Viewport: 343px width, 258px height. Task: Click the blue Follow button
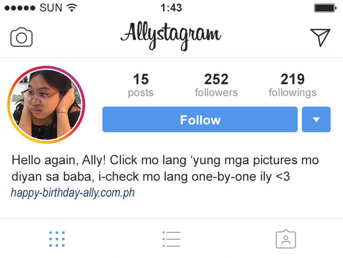click(200, 119)
